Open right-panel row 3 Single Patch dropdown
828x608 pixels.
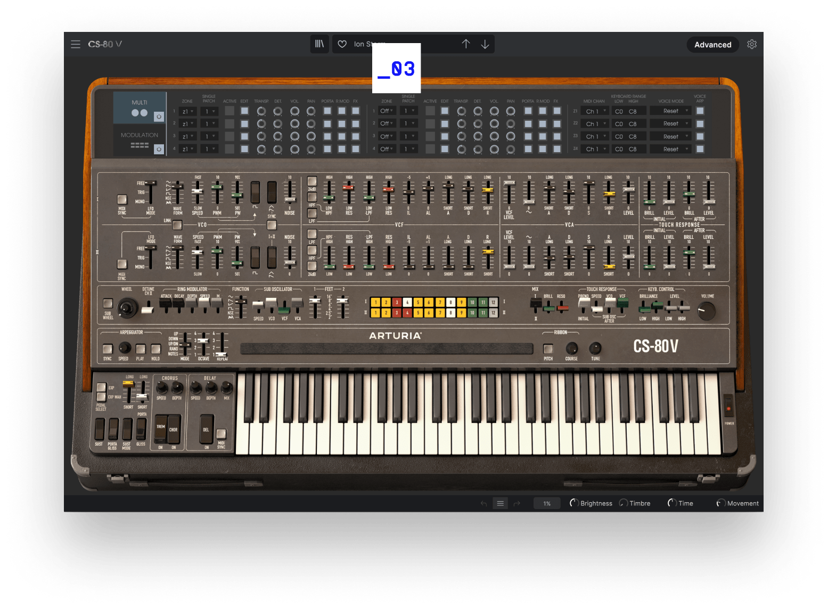[409, 136]
